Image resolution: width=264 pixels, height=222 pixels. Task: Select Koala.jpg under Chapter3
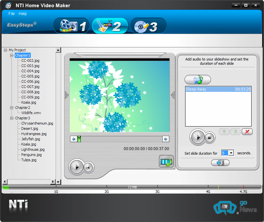28,144
